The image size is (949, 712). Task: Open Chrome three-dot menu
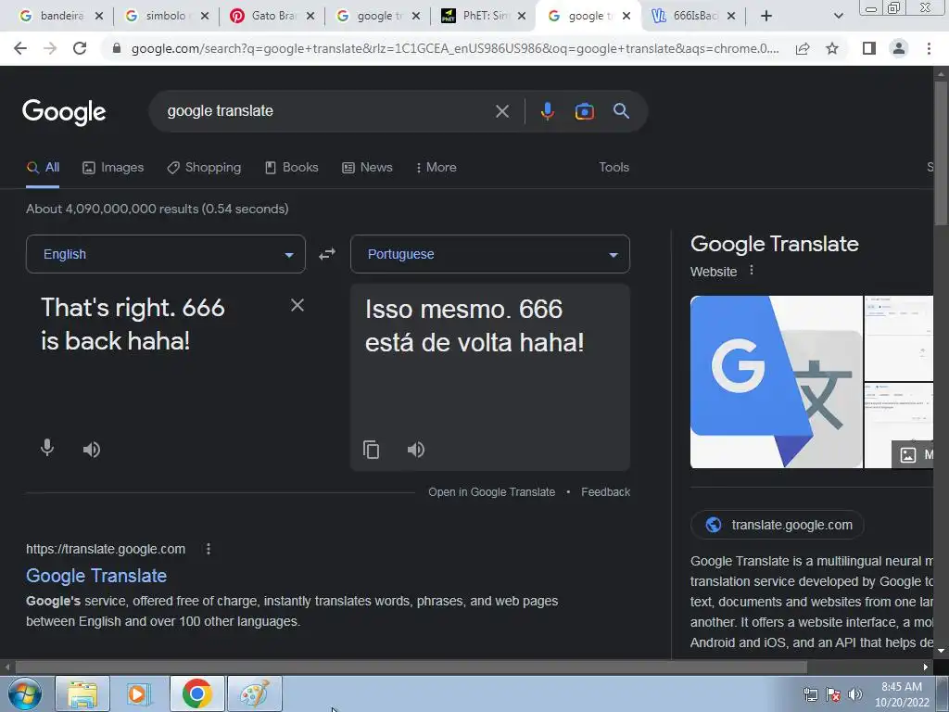tap(929, 48)
